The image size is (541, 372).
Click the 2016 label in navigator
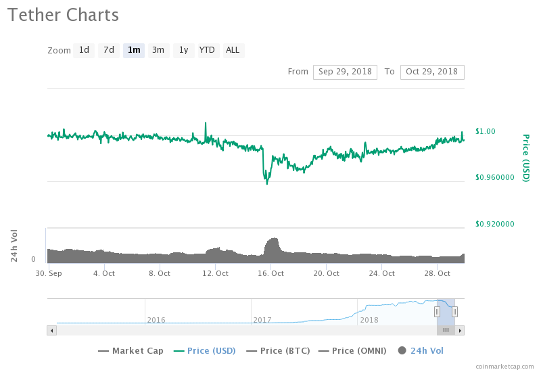[x=156, y=320]
